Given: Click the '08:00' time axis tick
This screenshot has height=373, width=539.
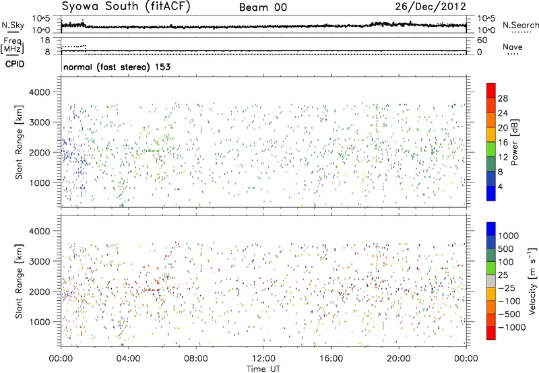Looking at the screenshot, I should click(196, 359).
